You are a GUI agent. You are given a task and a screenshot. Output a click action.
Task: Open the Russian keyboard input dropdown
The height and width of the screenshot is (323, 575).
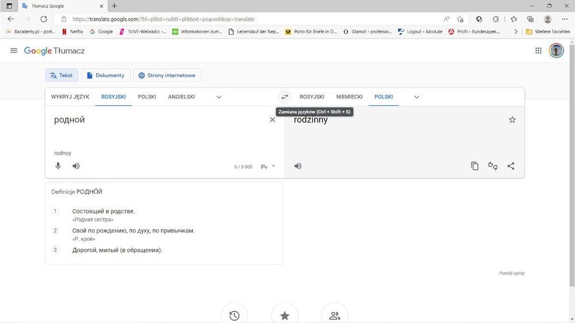(268, 166)
